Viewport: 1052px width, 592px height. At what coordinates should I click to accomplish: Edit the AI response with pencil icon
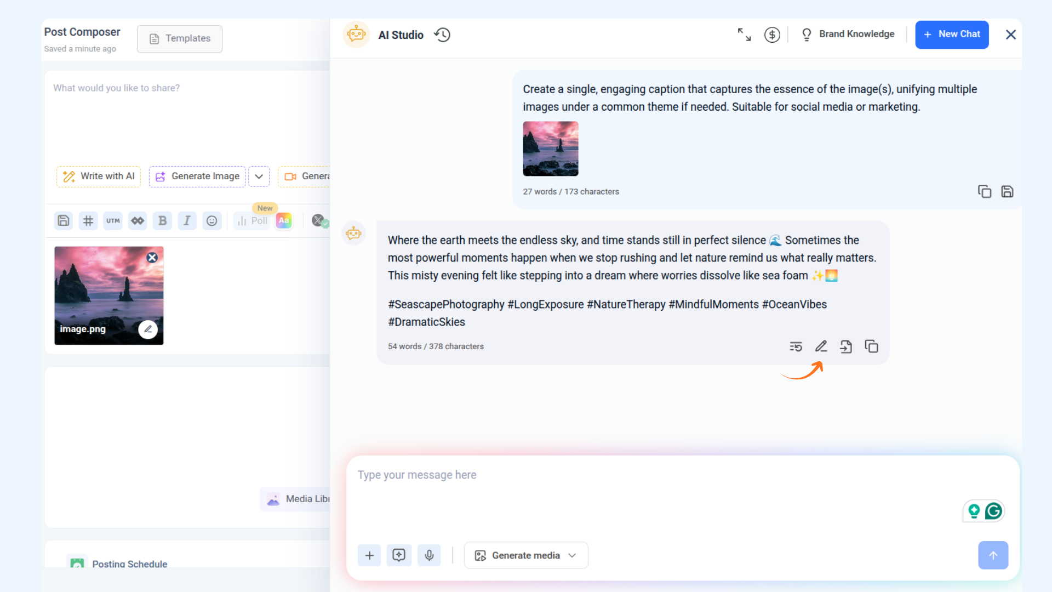click(821, 346)
